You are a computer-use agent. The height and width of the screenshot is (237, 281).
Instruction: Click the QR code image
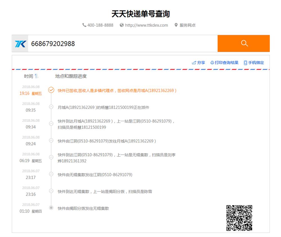pos(239,218)
